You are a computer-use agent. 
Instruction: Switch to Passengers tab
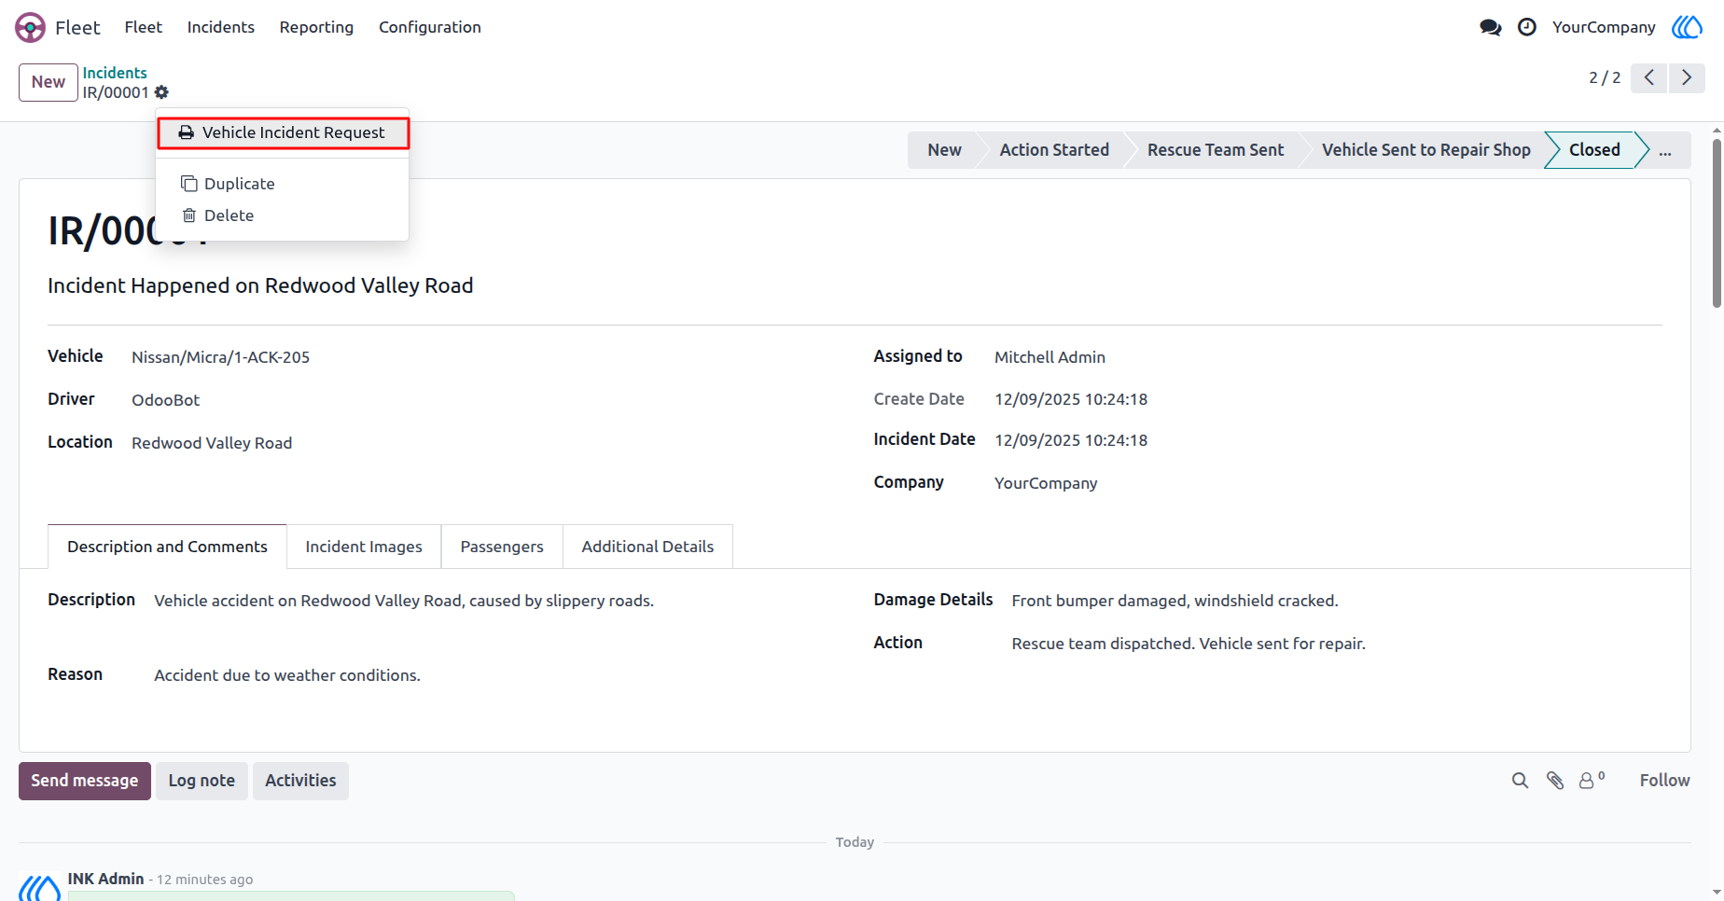[502, 547]
